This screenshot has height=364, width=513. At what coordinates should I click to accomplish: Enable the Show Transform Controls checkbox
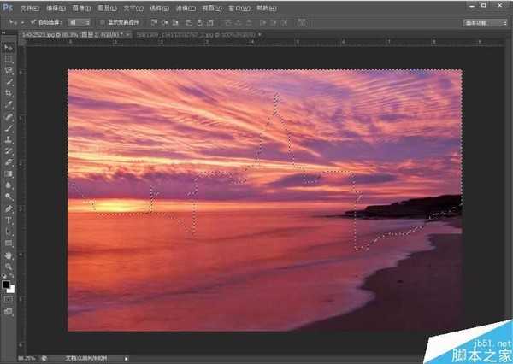102,22
